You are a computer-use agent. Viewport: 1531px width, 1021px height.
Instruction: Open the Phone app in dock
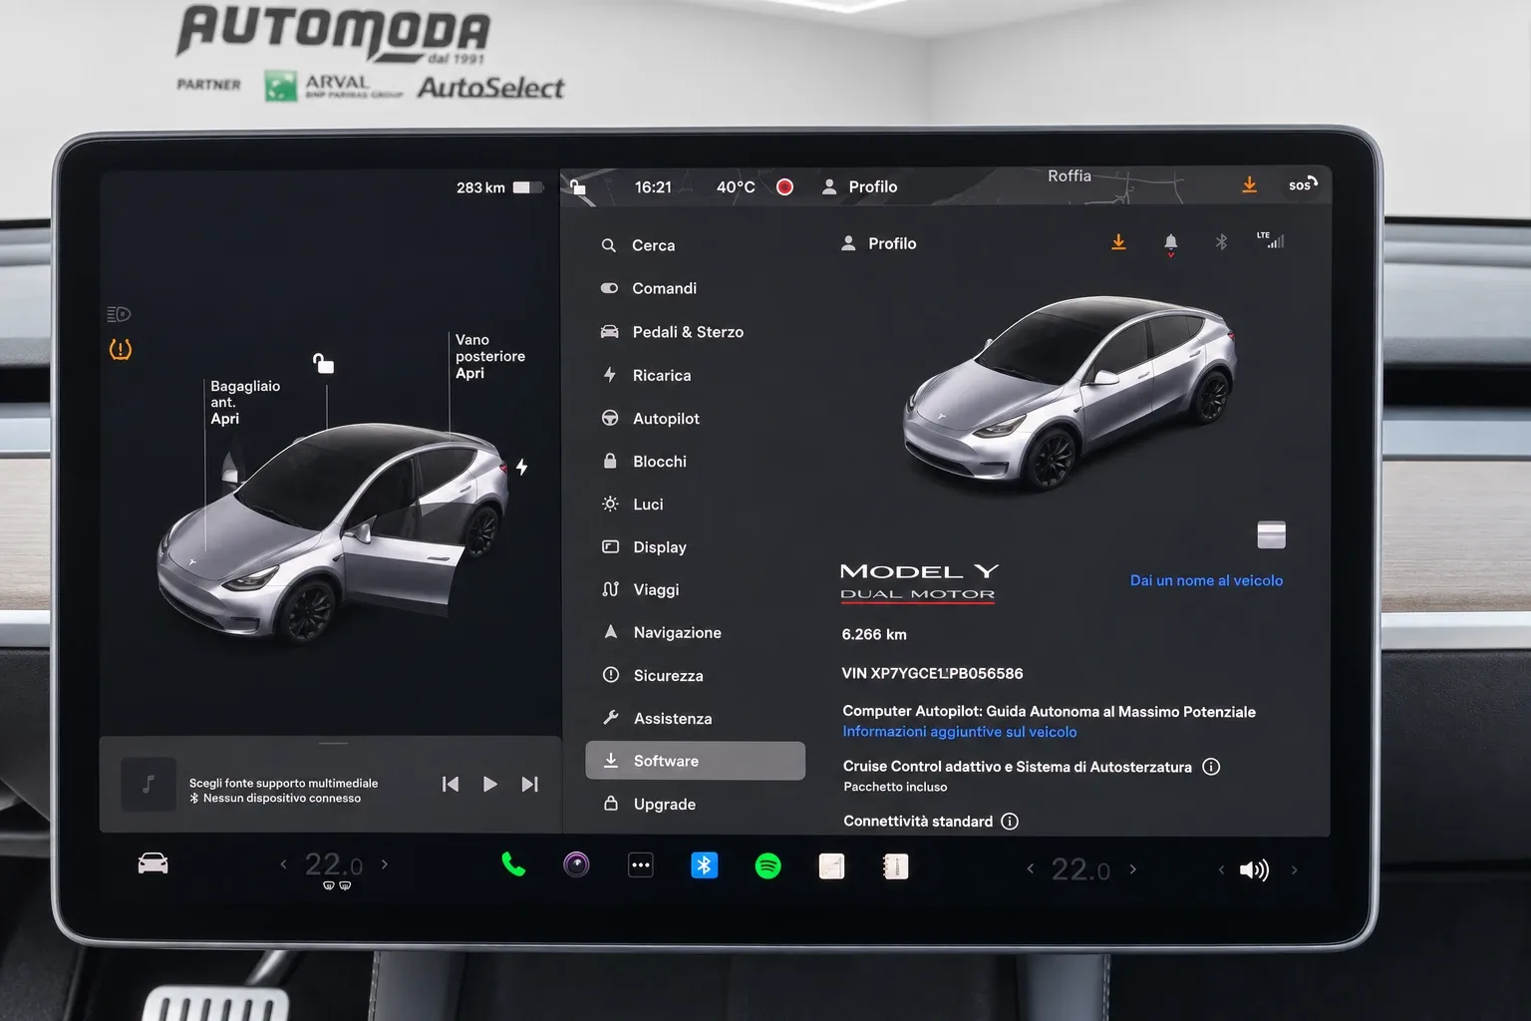coord(513,864)
